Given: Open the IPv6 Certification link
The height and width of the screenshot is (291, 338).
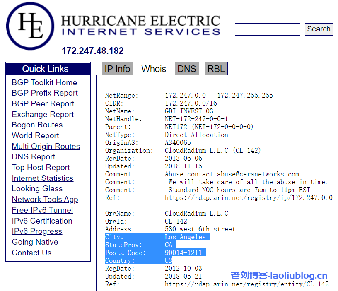Looking at the screenshot, I should click(x=42, y=221).
